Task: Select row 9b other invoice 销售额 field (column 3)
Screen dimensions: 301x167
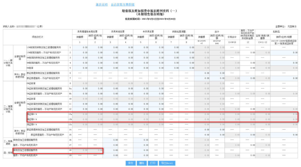Action: [110, 94]
